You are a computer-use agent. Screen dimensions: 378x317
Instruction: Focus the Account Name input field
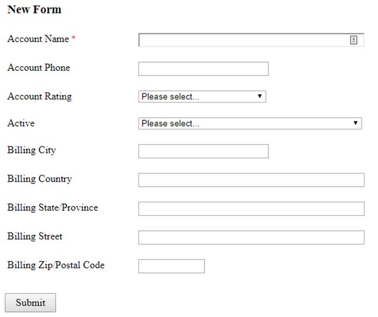[251, 40]
